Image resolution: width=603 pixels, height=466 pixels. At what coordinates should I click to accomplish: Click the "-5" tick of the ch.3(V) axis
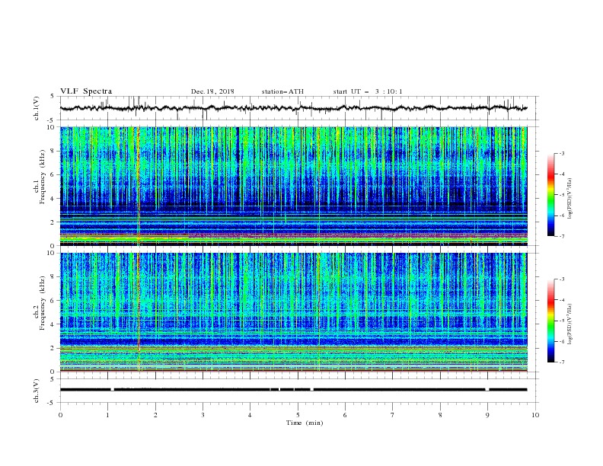pos(52,403)
